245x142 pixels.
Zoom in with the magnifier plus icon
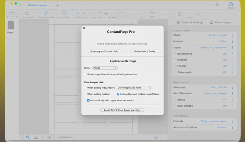[x=28, y=137]
